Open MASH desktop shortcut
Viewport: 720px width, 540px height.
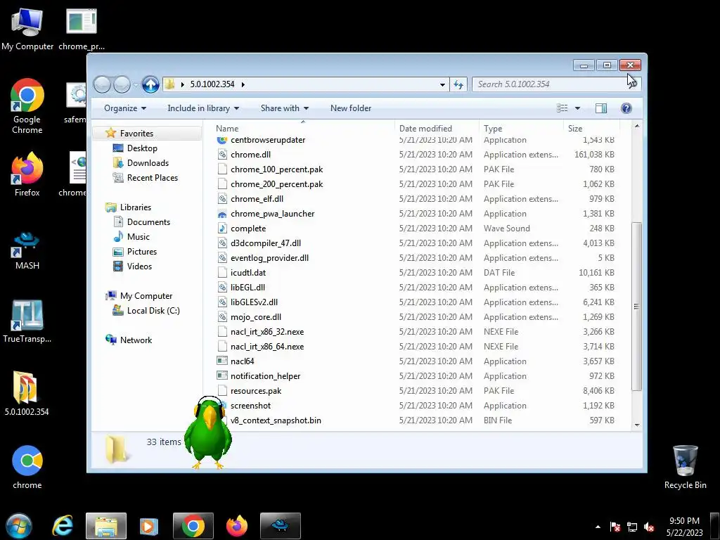tap(27, 250)
